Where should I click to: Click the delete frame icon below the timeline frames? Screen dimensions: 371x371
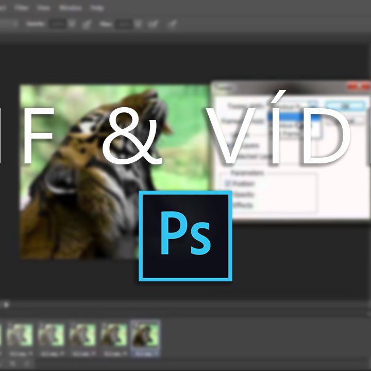point(27,364)
